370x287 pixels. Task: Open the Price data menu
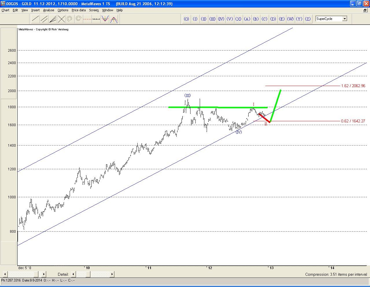79,10
